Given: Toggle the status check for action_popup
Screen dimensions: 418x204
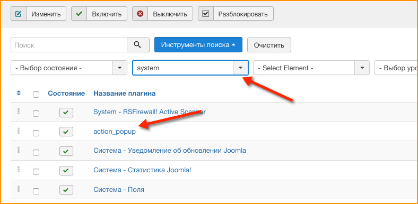Looking at the screenshot, I should click(66, 132).
